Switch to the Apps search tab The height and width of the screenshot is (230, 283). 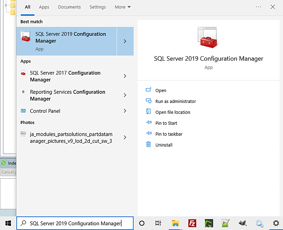click(x=44, y=7)
